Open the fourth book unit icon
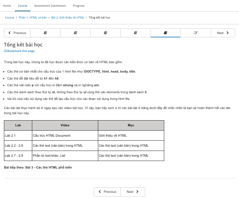The height and width of the screenshot is (198, 239). tap(136, 33)
